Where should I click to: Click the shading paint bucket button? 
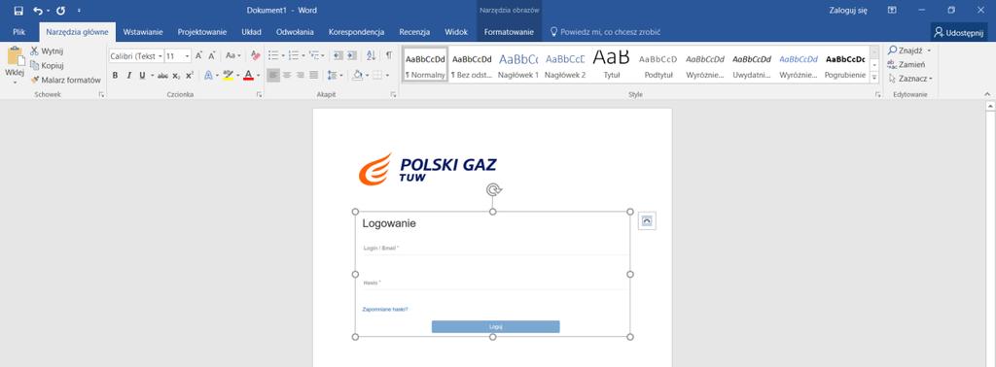click(x=358, y=76)
